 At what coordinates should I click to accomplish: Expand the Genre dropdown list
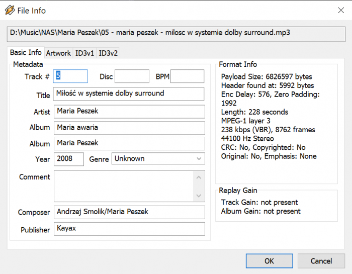[158, 159]
